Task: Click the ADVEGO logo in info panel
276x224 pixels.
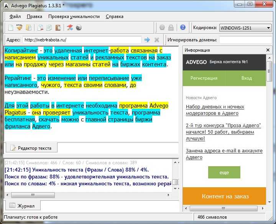Action: point(196,62)
